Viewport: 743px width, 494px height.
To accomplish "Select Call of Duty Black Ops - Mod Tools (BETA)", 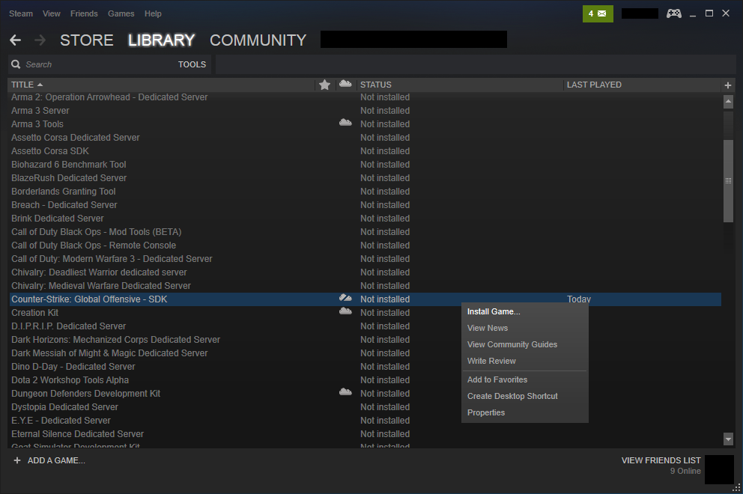I will pyautogui.click(x=96, y=232).
